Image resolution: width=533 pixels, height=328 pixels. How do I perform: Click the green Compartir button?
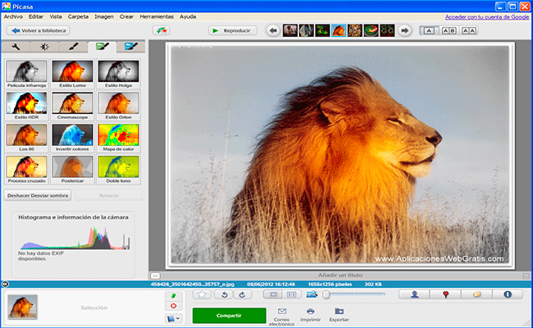[229, 316]
